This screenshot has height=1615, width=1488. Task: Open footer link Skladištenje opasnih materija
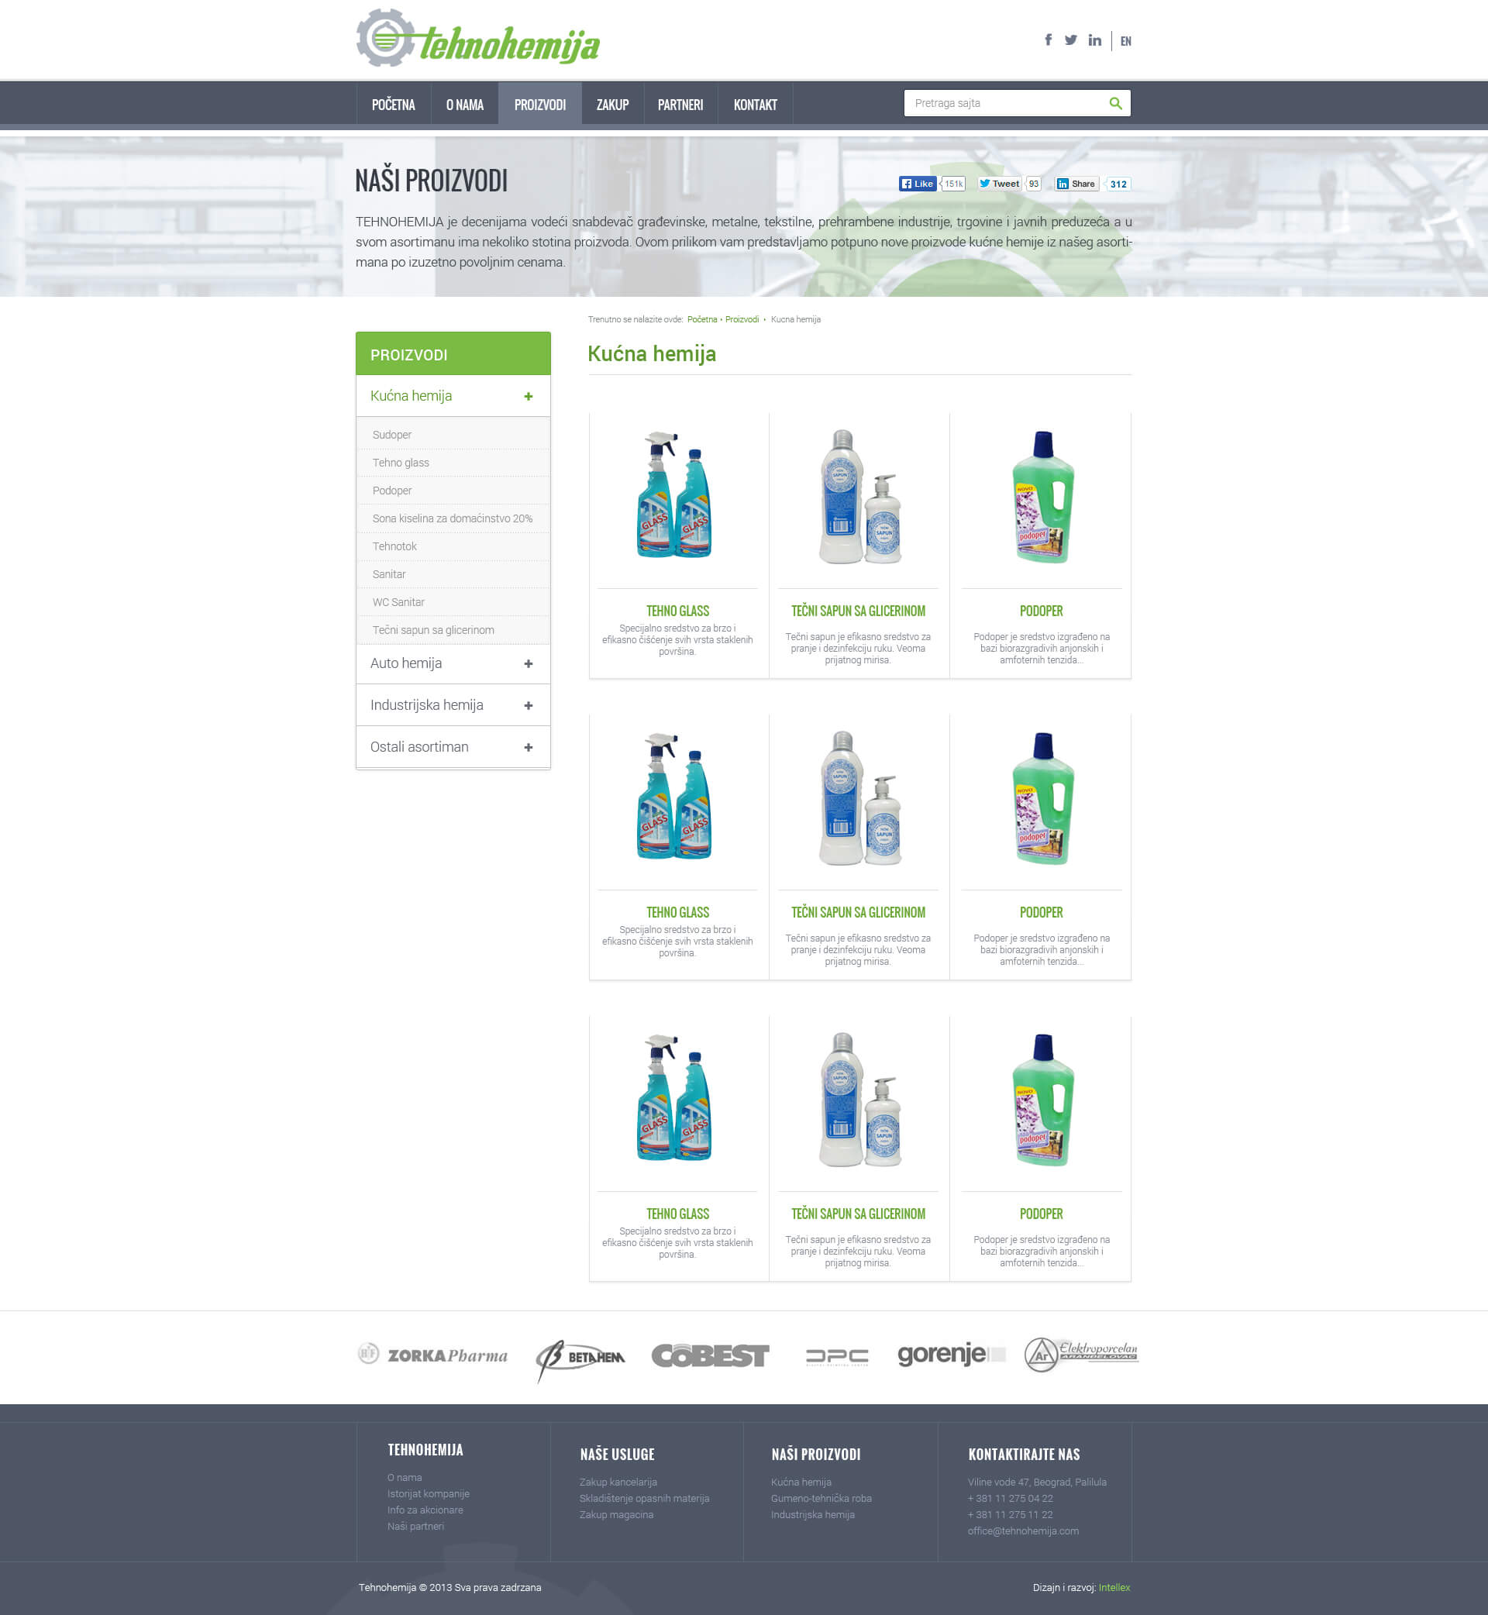(x=644, y=1498)
